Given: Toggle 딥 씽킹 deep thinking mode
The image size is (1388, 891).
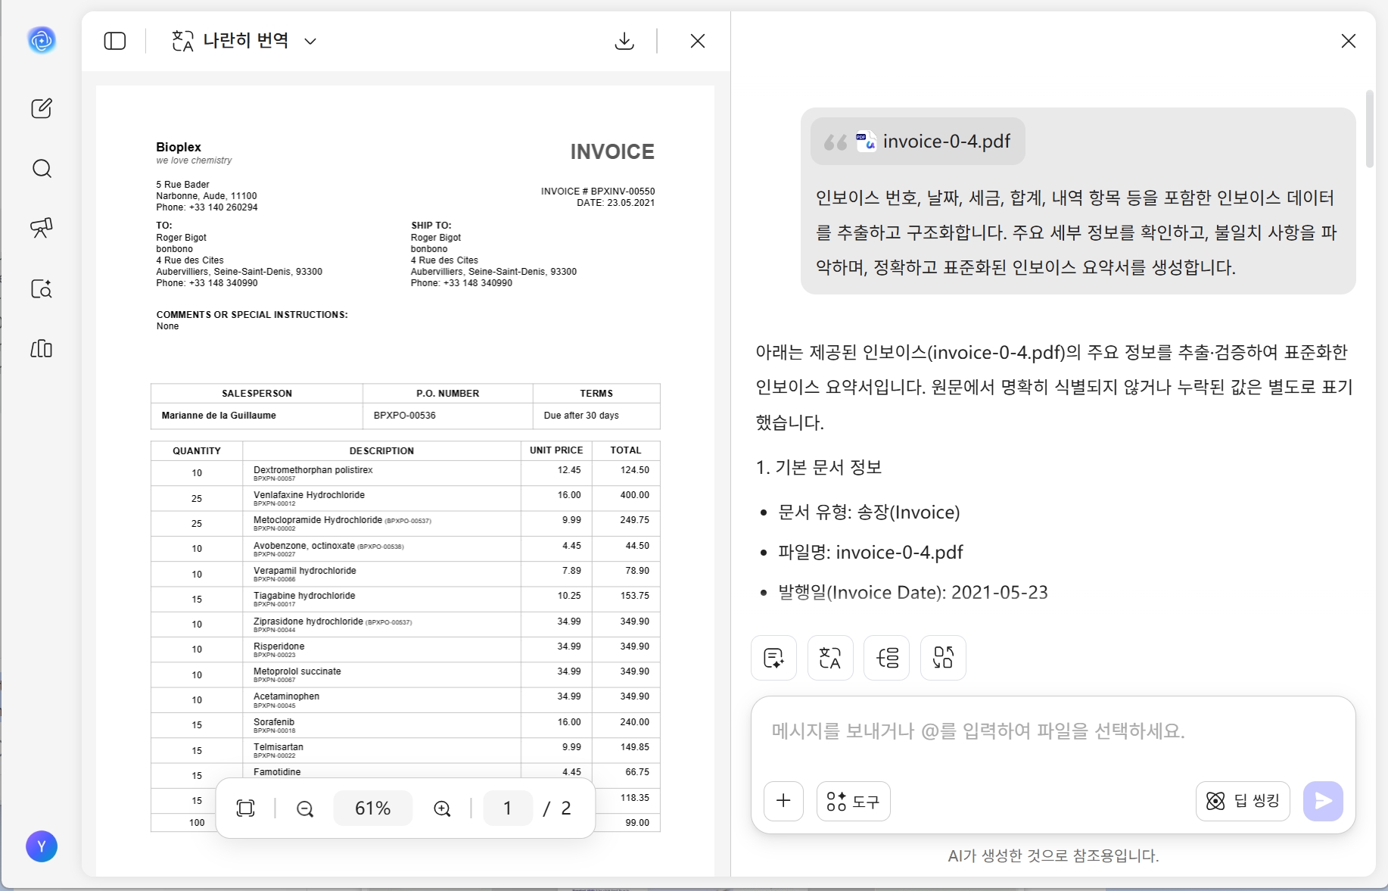Looking at the screenshot, I should [1243, 801].
